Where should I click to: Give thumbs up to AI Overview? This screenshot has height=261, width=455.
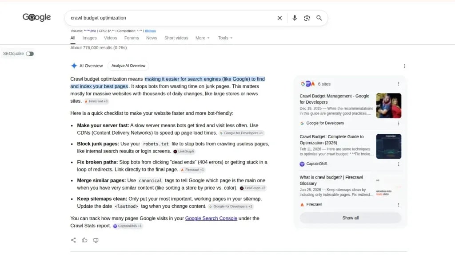(84, 240)
